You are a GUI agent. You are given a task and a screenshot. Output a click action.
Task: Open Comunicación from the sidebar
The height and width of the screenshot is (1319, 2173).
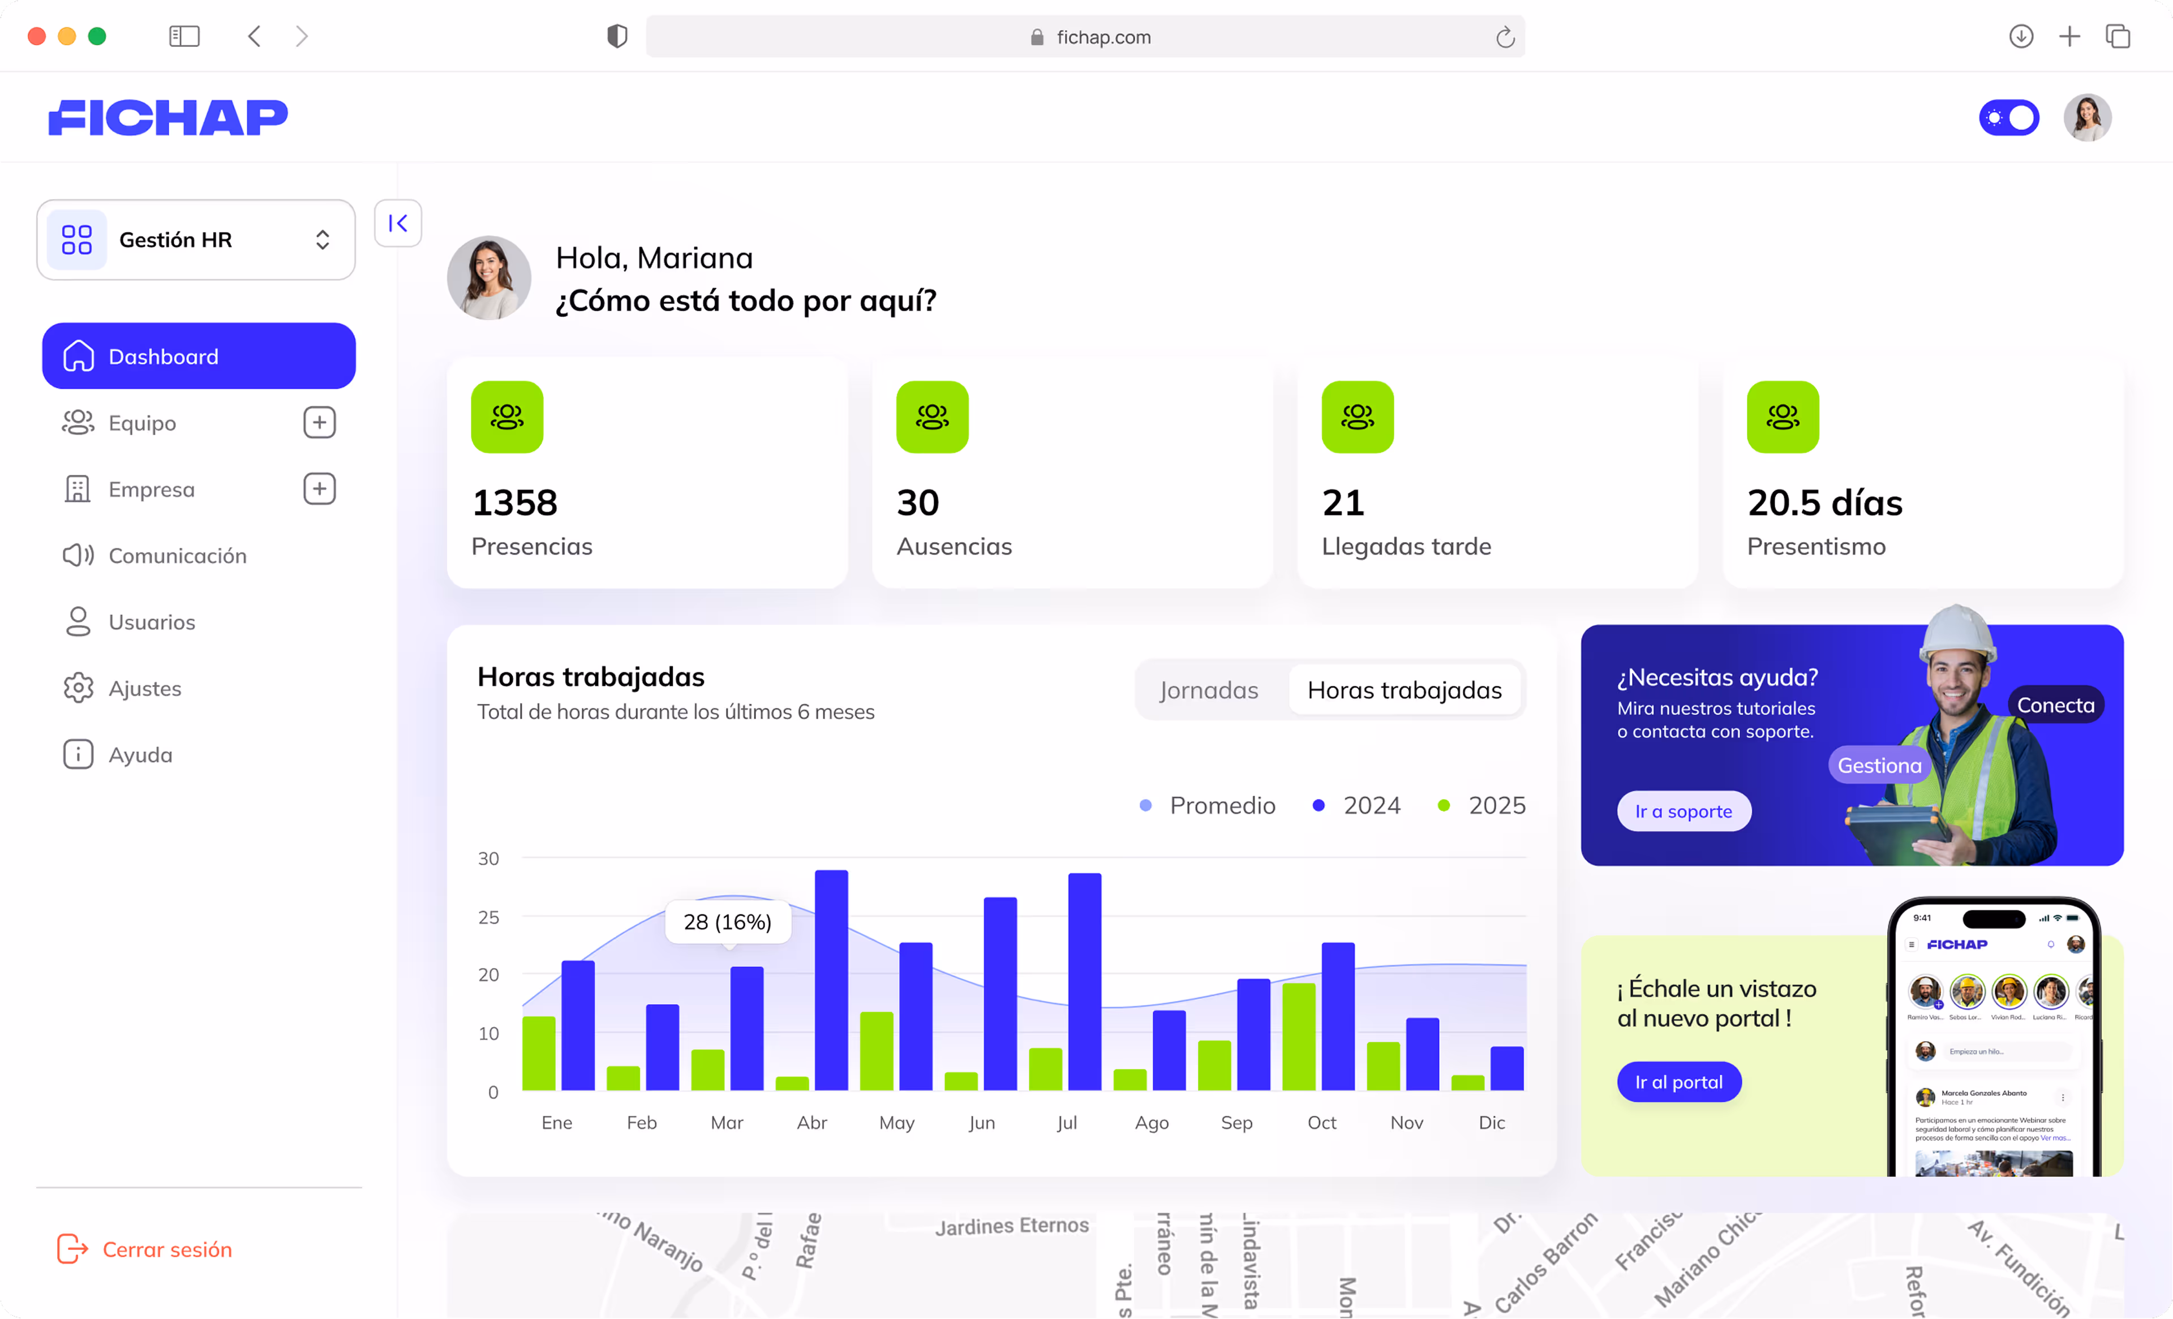point(177,556)
